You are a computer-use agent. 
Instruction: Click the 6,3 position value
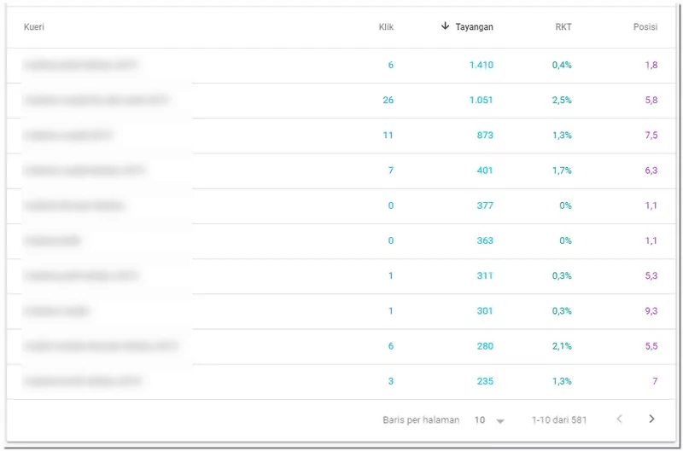(x=651, y=171)
